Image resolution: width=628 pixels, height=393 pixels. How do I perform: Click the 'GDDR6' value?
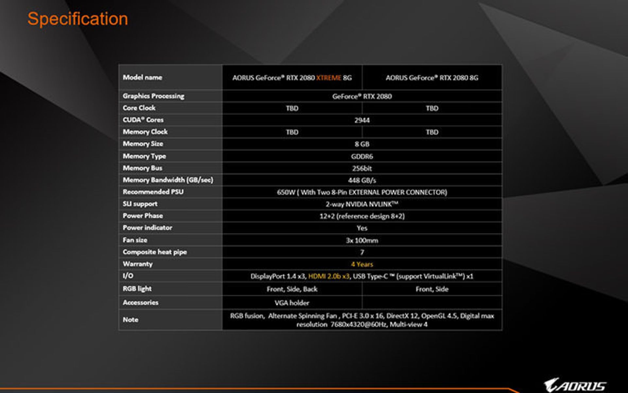tap(362, 156)
